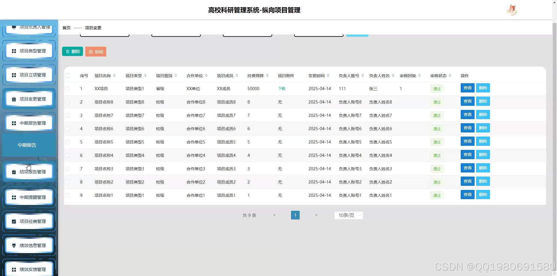This screenshot has height=276, width=557.
Task: Select 中期报告 submenu item
Action: tap(29, 145)
